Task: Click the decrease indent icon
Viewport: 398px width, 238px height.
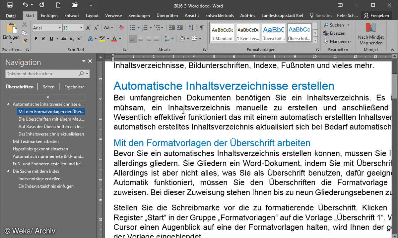Action: point(172,28)
